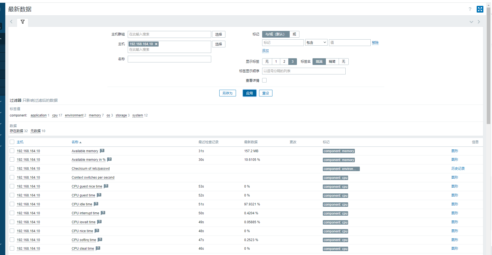Focus the 名称 input field
Image resolution: width=492 pixels, height=255 pixels.
coord(169,59)
